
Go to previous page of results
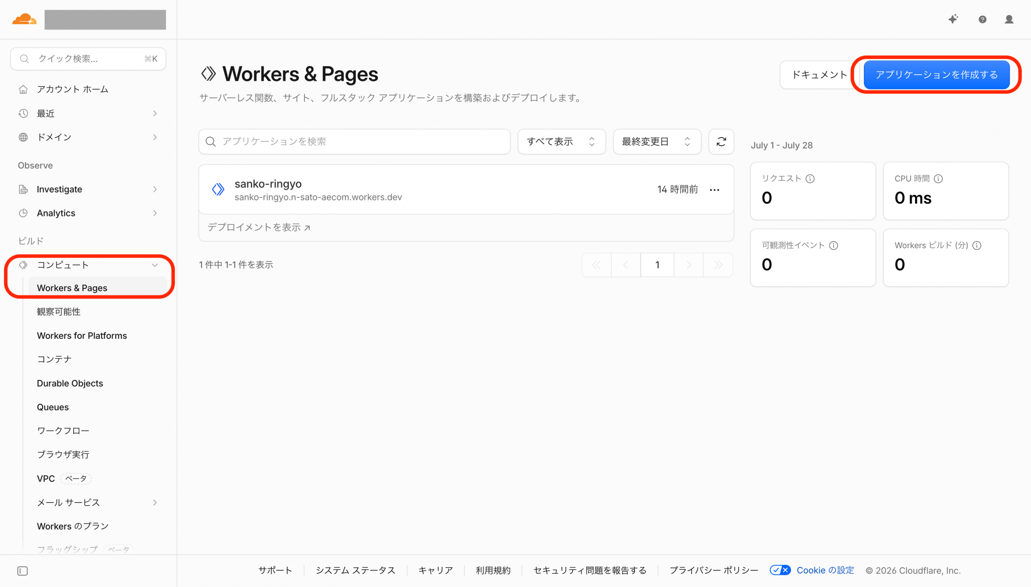(626, 265)
